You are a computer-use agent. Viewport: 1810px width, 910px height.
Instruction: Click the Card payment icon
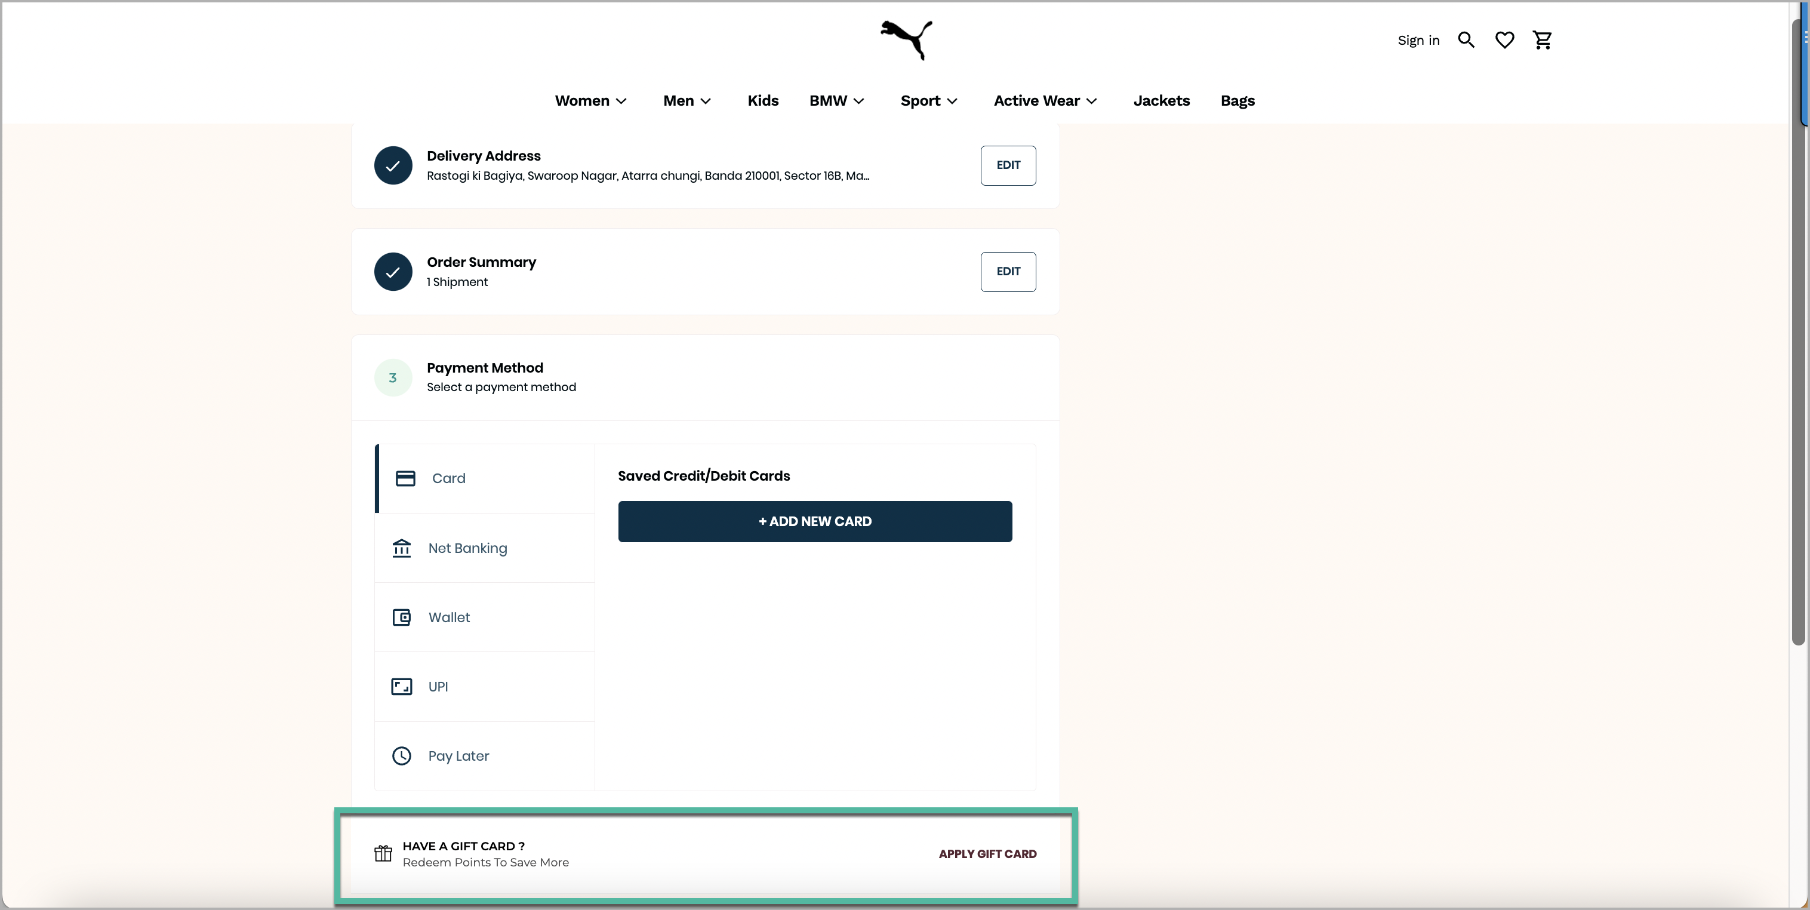[405, 478]
